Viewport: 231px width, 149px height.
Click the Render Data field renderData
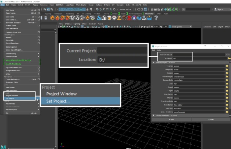(x=199, y=80)
